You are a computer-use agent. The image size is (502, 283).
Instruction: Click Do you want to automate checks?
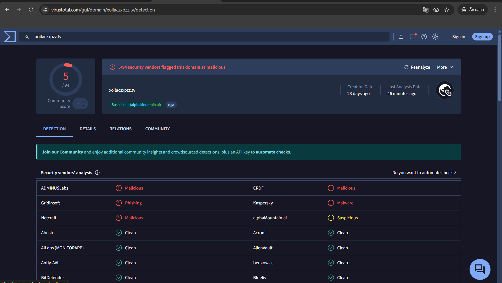tap(424, 173)
